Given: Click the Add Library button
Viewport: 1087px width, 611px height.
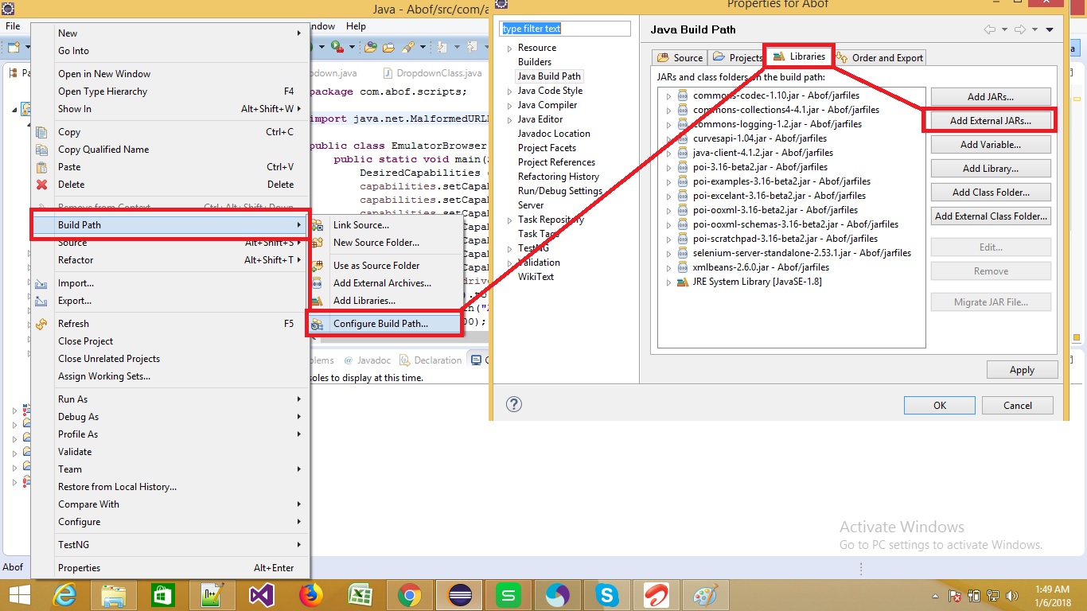Looking at the screenshot, I should (x=991, y=169).
